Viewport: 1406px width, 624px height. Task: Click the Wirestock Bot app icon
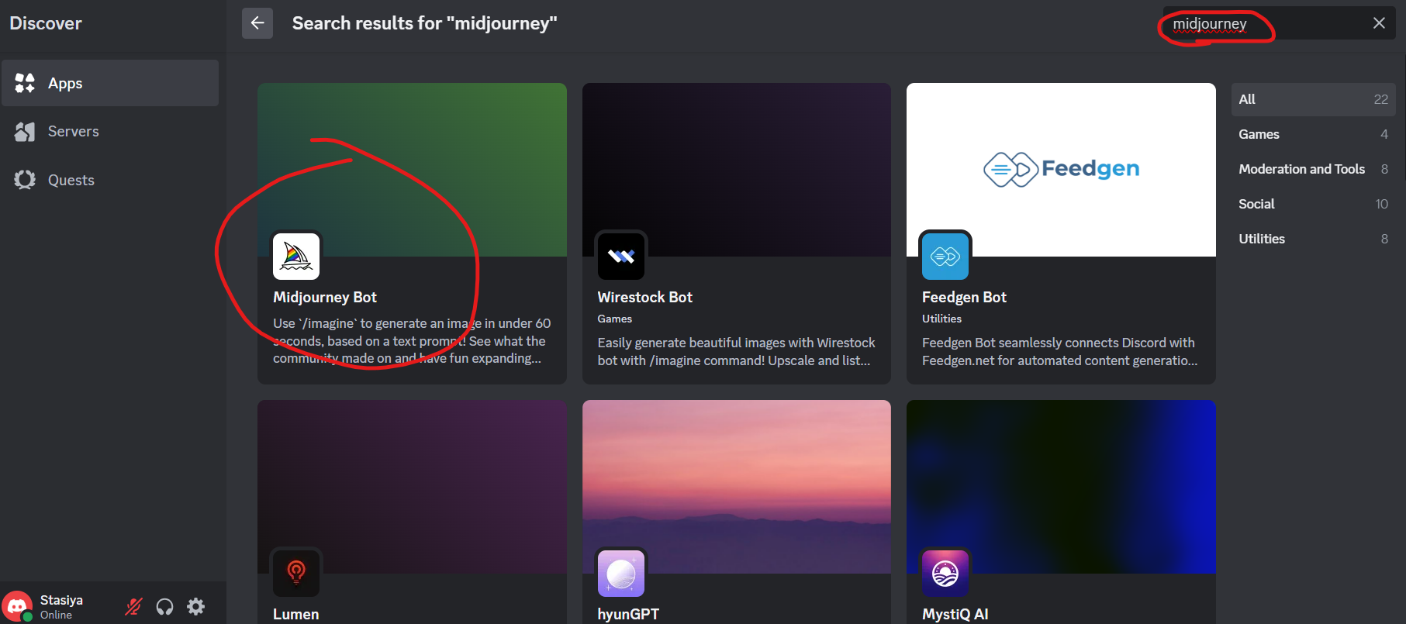pos(621,256)
